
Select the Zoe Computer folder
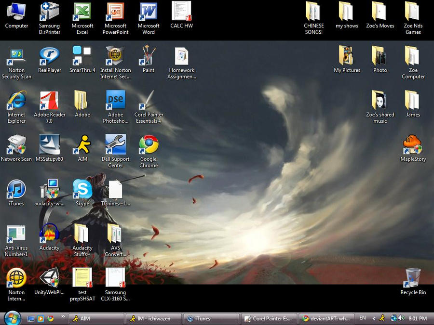[413, 63]
